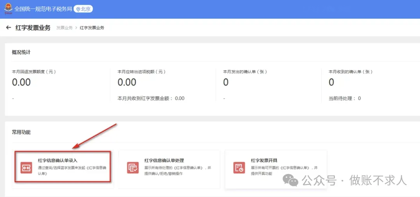Click 当前待处理 count text
The image size is (420, 197).
click(345, 98)
